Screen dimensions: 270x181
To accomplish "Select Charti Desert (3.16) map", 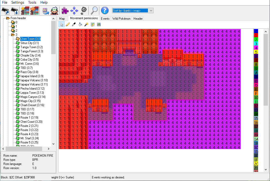I will pyautogui.click(x=32, y=105).
